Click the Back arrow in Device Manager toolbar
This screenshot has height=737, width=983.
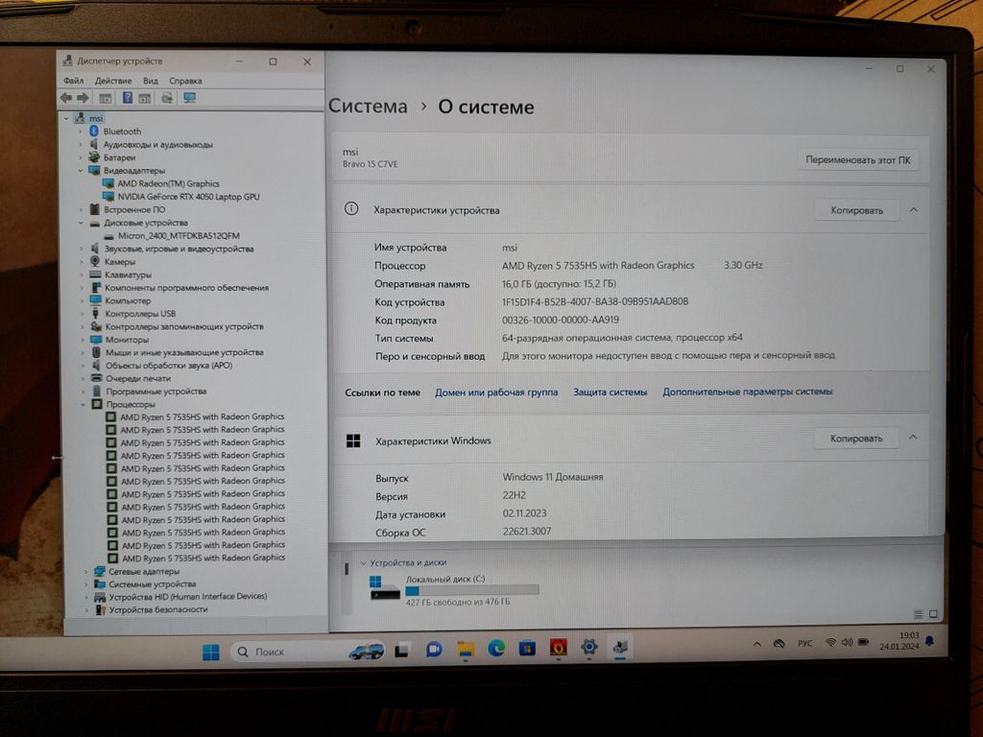pos(66,98)
